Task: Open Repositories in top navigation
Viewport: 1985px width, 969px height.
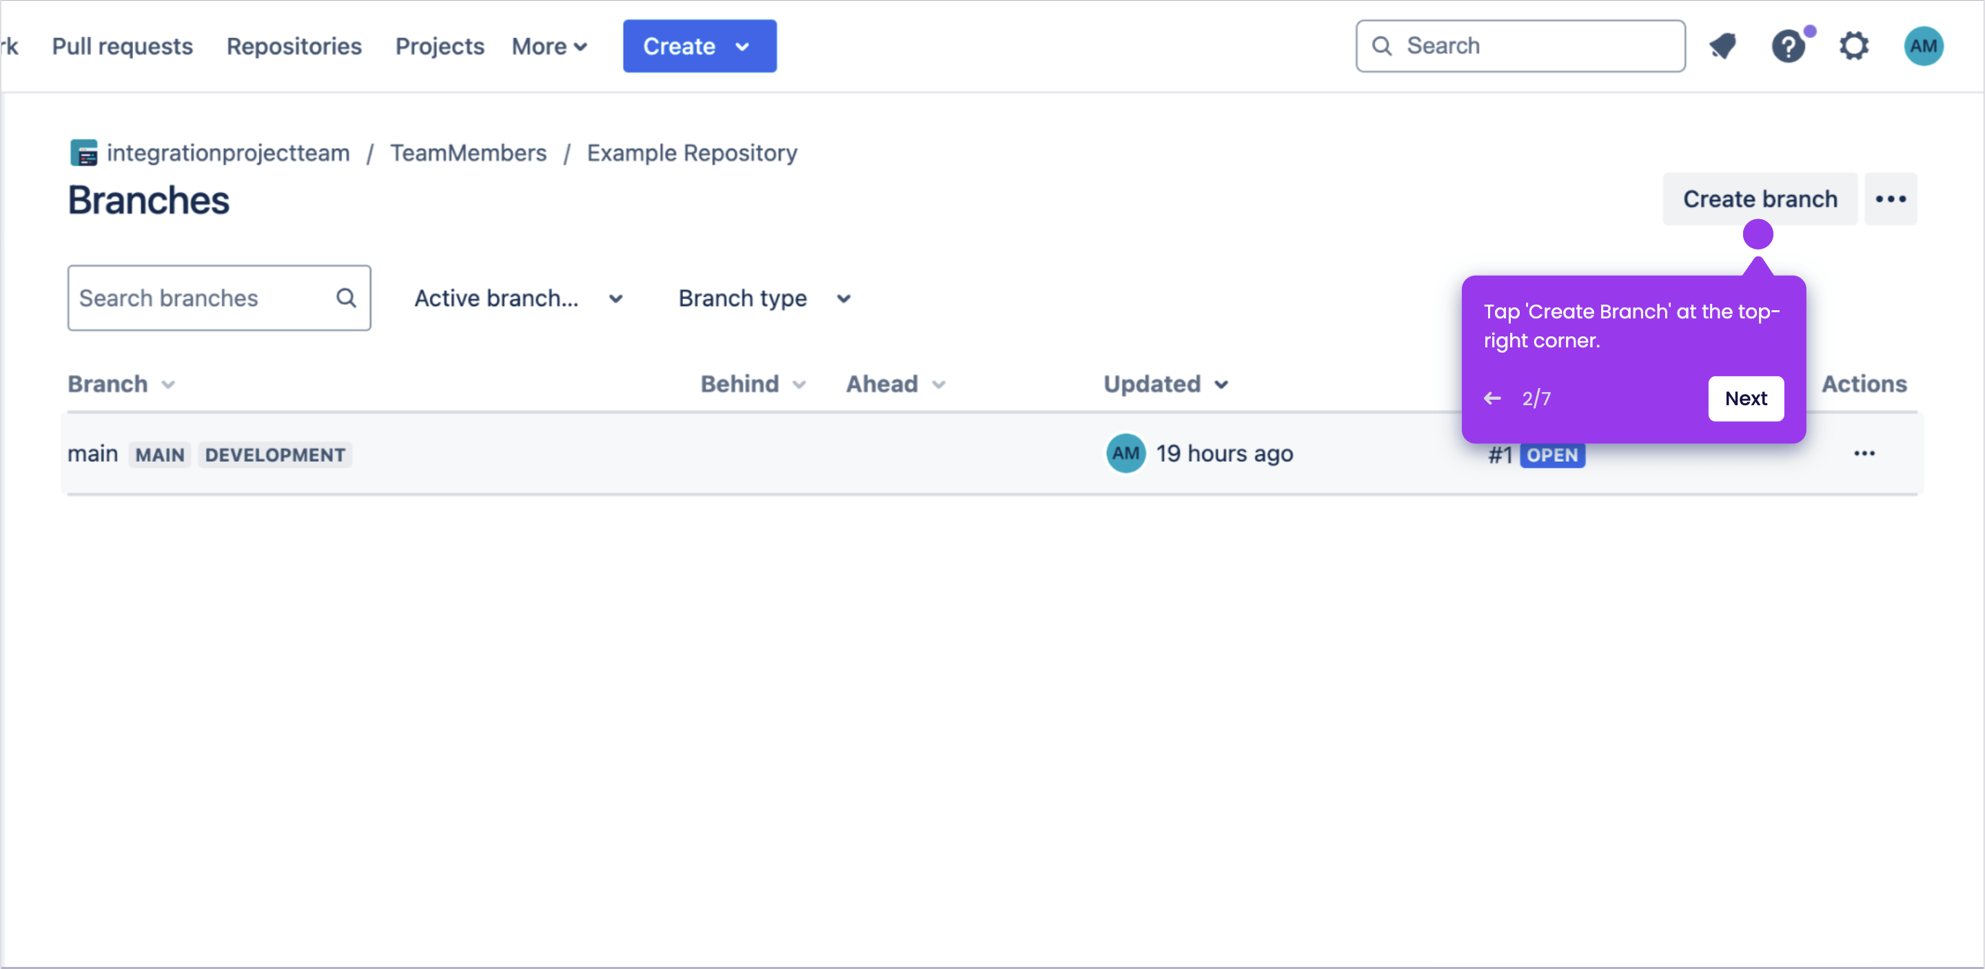Action: click(x=294, y=46)
